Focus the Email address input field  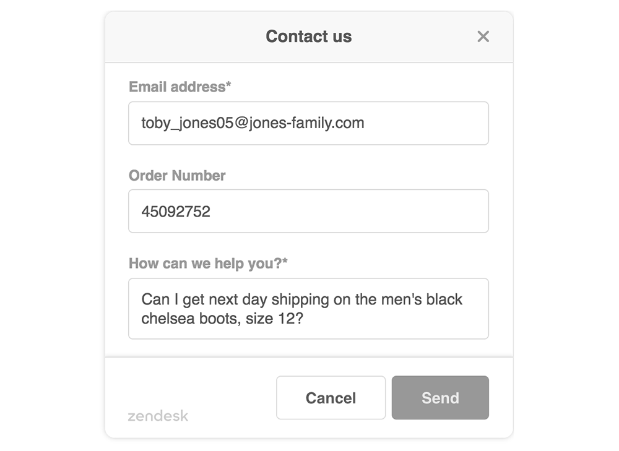click(x=308, y=123)
